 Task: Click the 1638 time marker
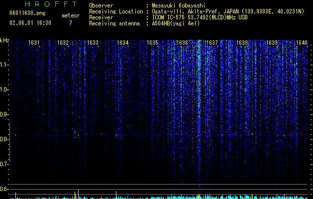(242, 43)
